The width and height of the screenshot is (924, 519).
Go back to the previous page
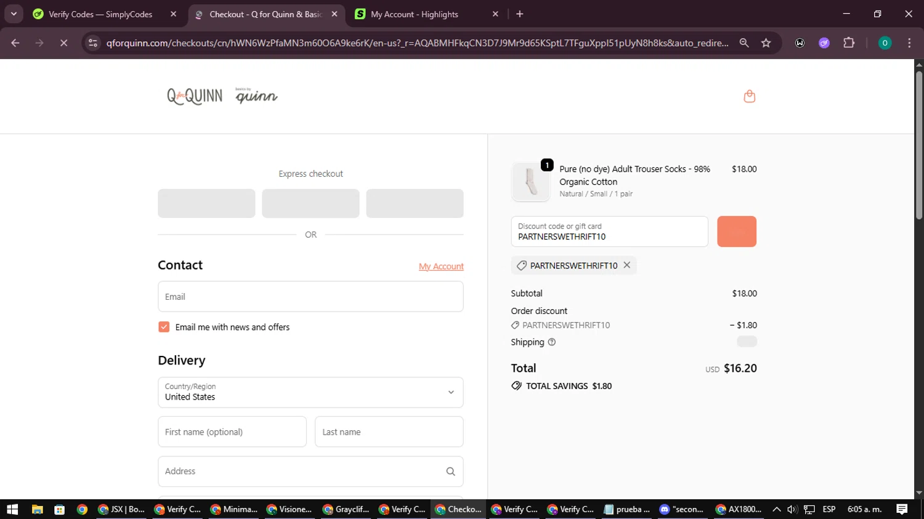pos(15,42)
